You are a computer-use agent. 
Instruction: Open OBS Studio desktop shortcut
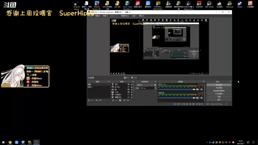click(209, 5)
